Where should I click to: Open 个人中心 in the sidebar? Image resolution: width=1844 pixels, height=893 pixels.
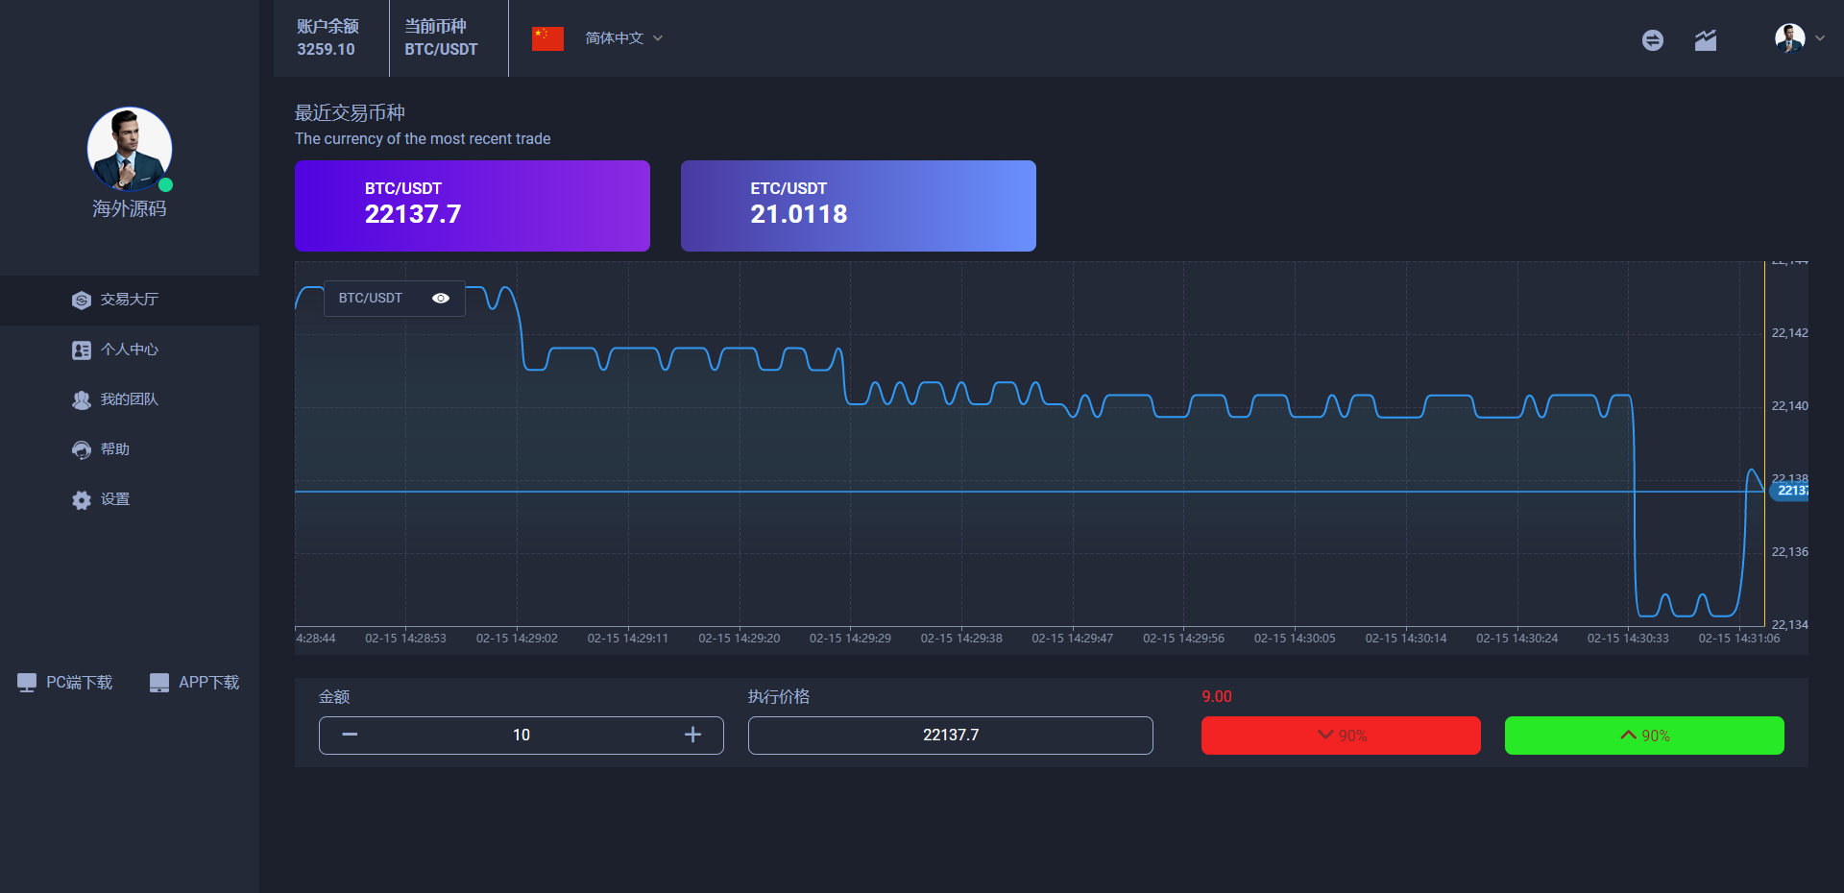click(x=129, y=350)
